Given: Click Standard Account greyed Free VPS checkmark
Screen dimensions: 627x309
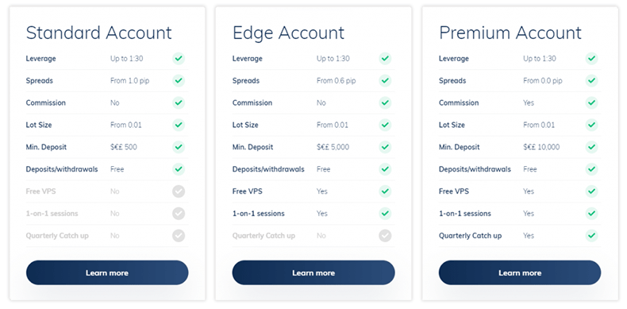Looking at the screenshot, I should click(179, 191).
